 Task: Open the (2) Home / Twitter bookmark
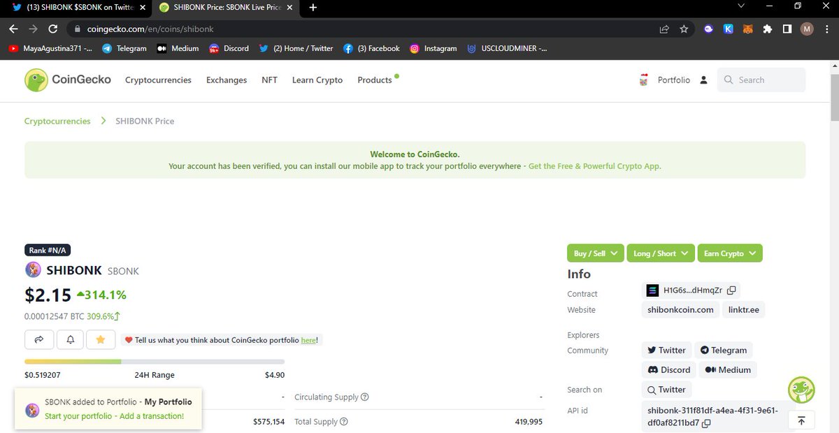(x=296, y=49)
